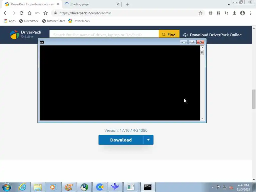Click the DriverPack Solution logo
Screen dimensions: 256x192
26,34
